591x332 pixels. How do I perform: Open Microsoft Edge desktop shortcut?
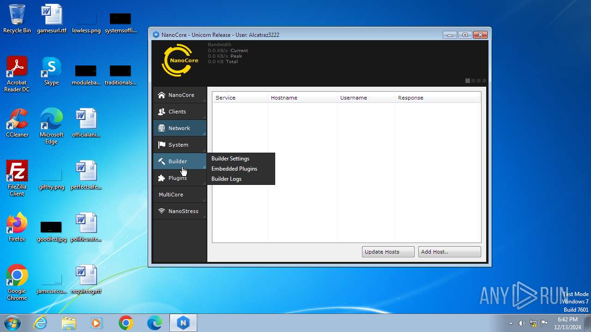coord(52,127)
